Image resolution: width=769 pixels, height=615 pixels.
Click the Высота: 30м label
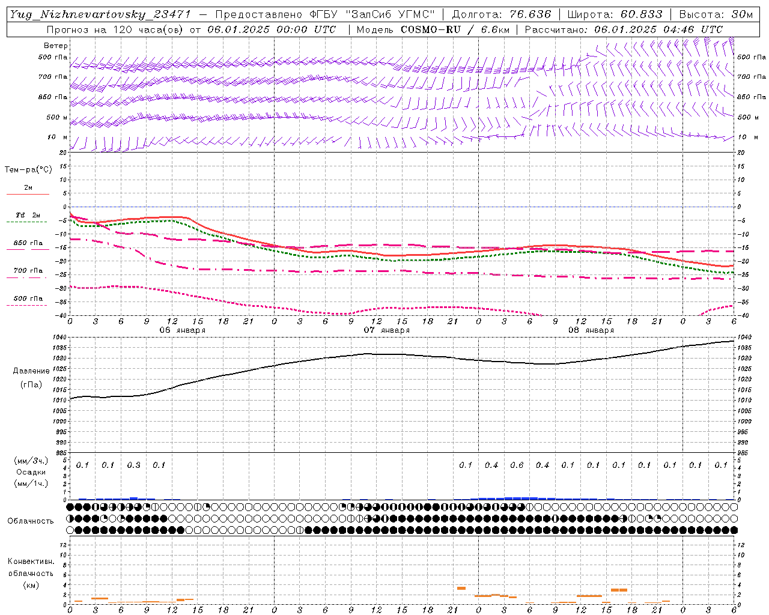(x=716, y=14)
